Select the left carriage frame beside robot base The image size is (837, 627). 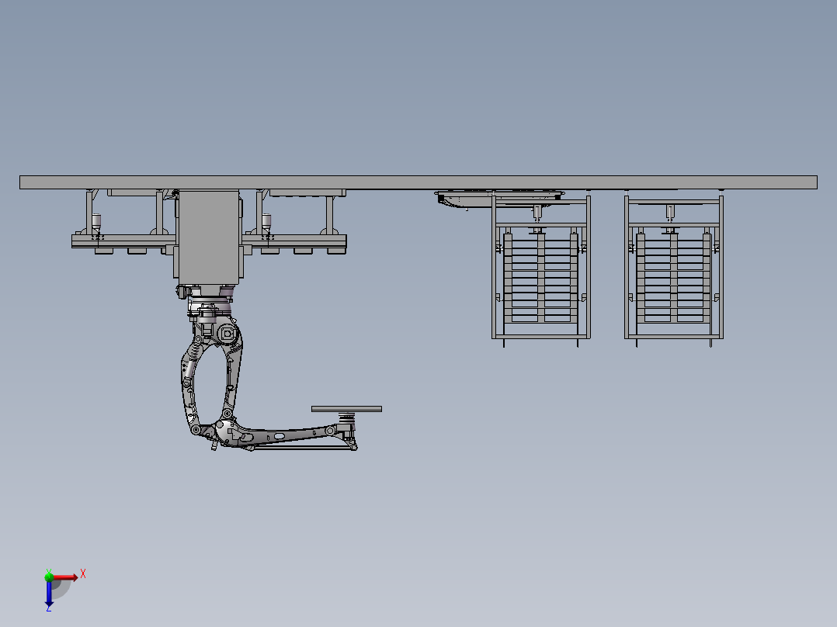pyautogui.click(x=124, y=222)
